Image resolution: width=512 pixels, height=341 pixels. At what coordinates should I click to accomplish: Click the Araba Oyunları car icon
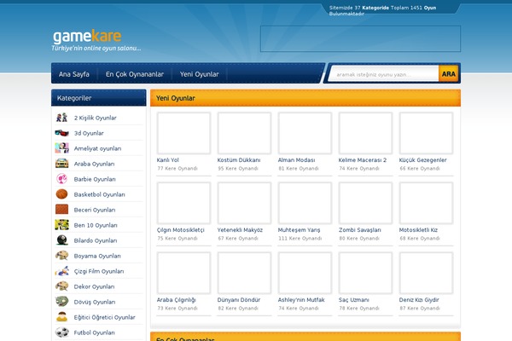pyautogui.click(x=61, y=164)
